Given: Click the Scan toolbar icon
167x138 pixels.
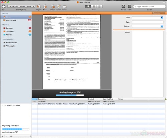Looking at the screenshot, I should 4,6.
